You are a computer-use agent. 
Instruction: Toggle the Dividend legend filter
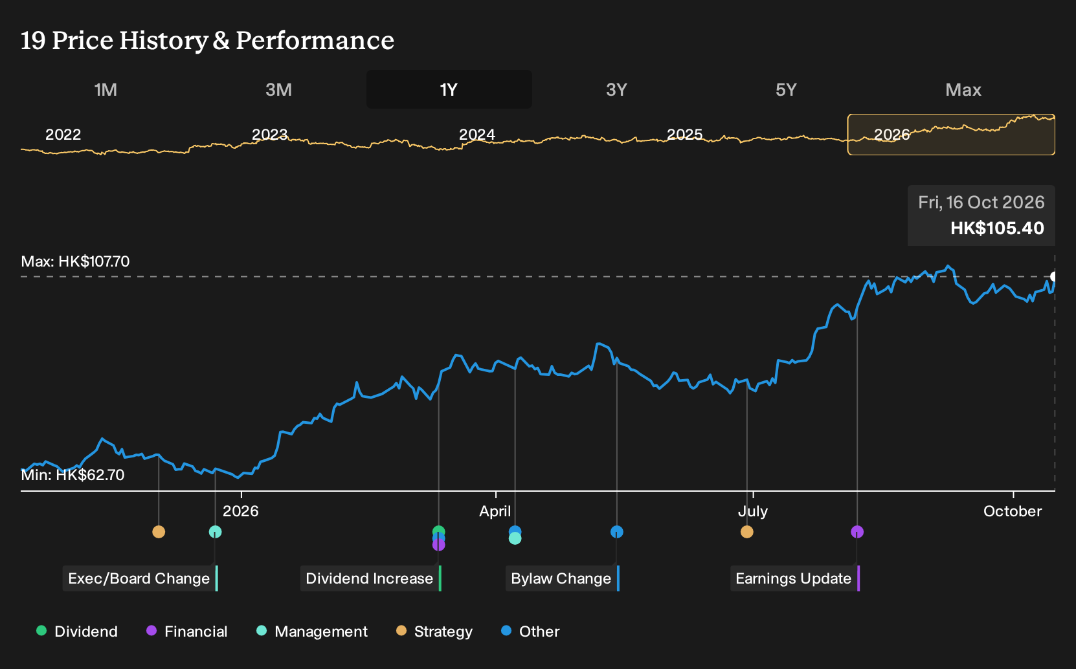tap(77, 631)
